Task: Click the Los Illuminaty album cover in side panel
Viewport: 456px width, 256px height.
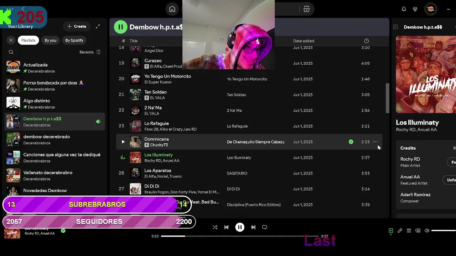Action: tap(426, 75)
